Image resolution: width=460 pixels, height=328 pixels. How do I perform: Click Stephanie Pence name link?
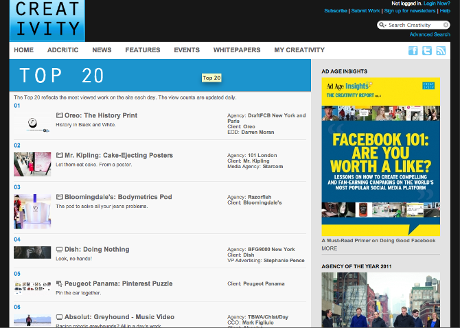(x=284, y=261)
